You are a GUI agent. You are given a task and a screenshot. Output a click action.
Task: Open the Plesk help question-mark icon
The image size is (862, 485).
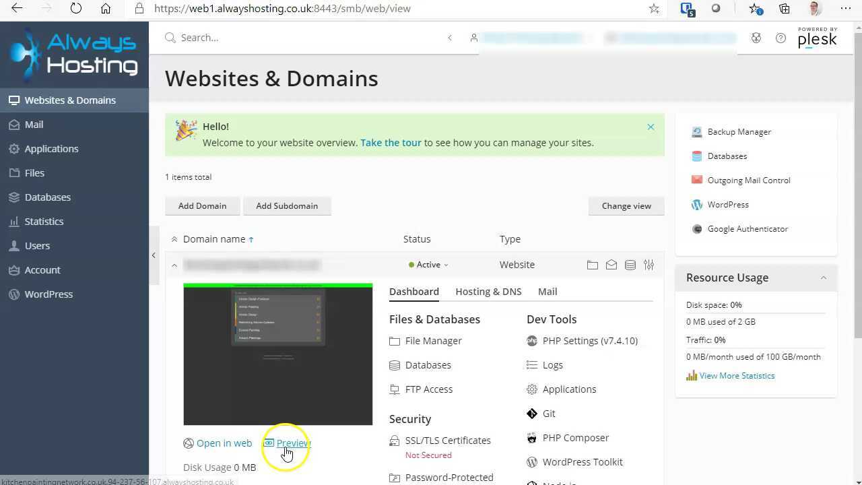tap(781, 38)
